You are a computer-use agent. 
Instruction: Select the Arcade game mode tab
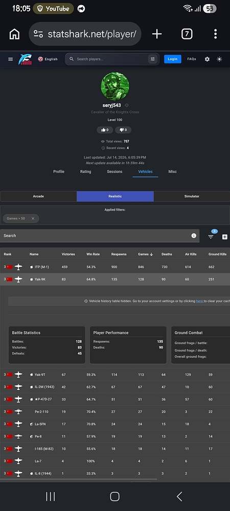38,196
